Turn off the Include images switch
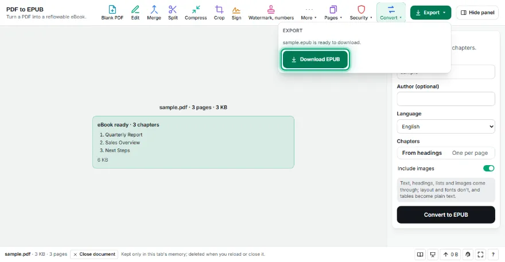This screenshot has height=262, width=505. pyautogui.click(x=488, y=169)
